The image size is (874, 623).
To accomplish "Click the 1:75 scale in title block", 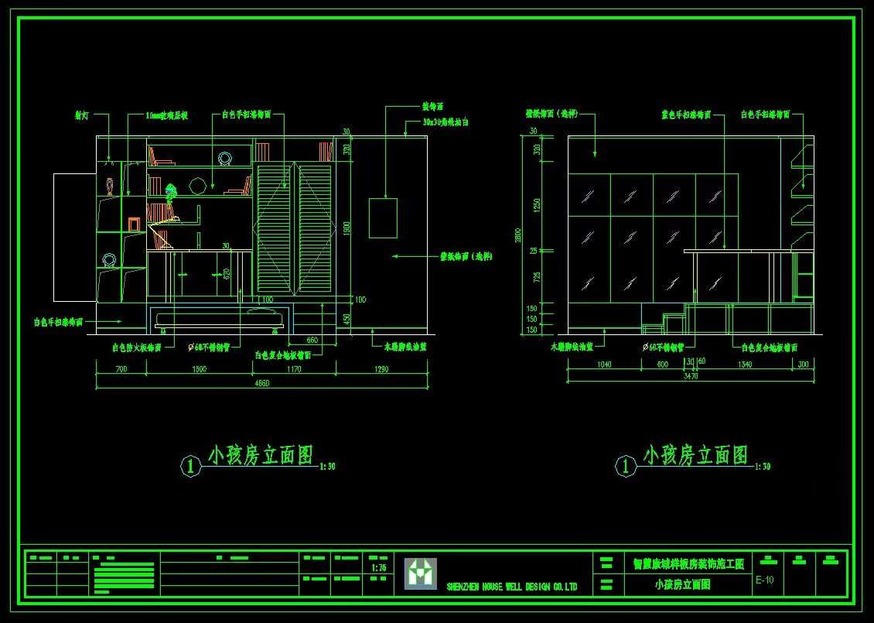I will [379, 568].
